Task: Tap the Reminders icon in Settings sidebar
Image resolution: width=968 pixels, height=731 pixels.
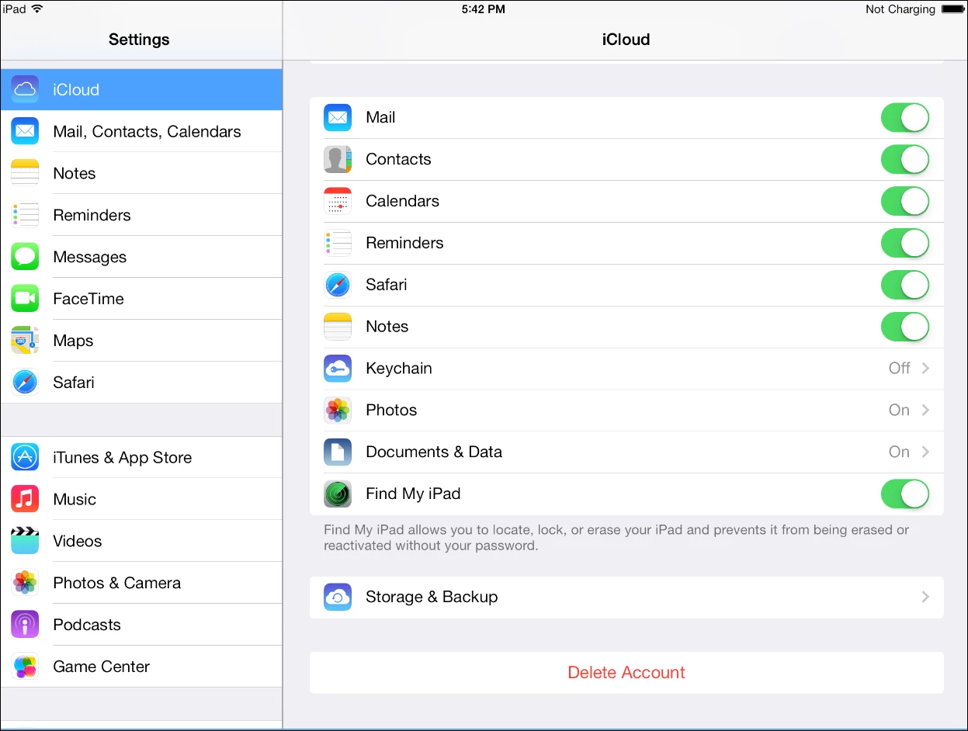Action: coord(25,216)
